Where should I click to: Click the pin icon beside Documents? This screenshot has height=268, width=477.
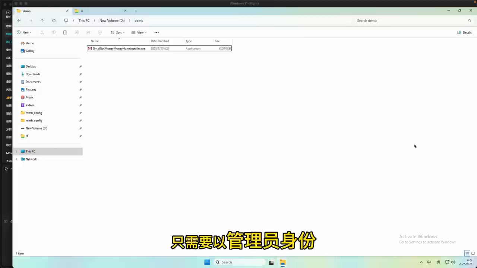coord(80,82)
